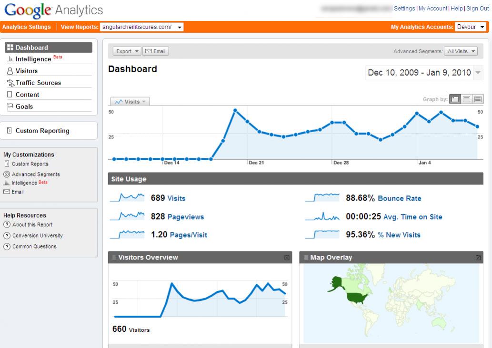Open the Visitors section
Viewport: 492px width, 348px height.
[x=27, y=71]
